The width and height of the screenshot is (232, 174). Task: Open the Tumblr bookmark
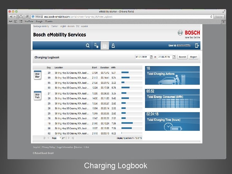coord(49,22)
